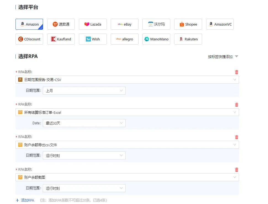Viewport: 268px width, 204px height.
Task: Open 运行时刻 dropdown under 账户余额截图
Action: tap(84, 188)
